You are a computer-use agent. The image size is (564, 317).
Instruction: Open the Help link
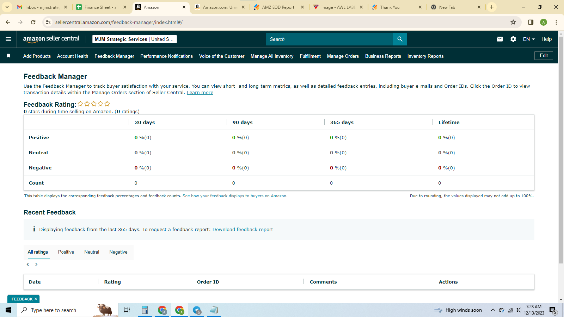click(x=546, y=39)
